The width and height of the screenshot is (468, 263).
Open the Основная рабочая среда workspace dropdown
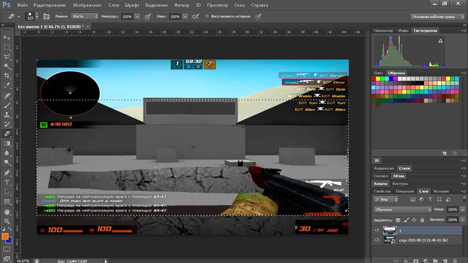coord(437,17)
